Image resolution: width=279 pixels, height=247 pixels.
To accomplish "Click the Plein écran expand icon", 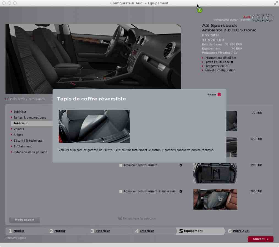I will (x=7, y=99).
